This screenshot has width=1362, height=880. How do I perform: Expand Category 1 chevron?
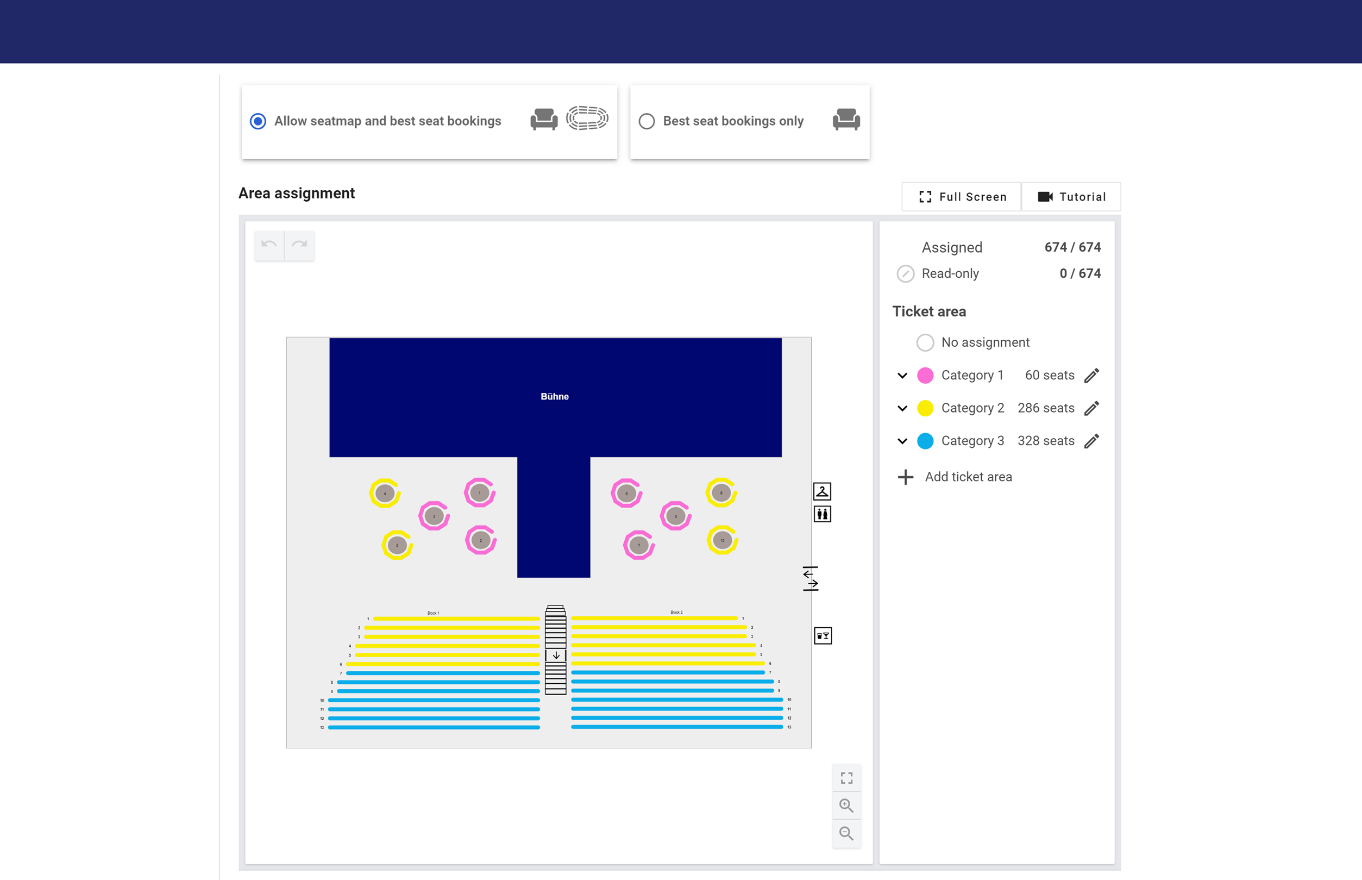[x=902, y=376]
